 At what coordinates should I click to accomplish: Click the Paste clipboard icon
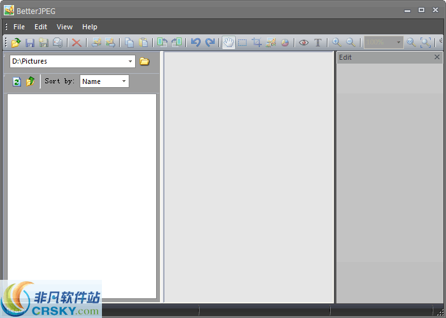coord(143,43)
